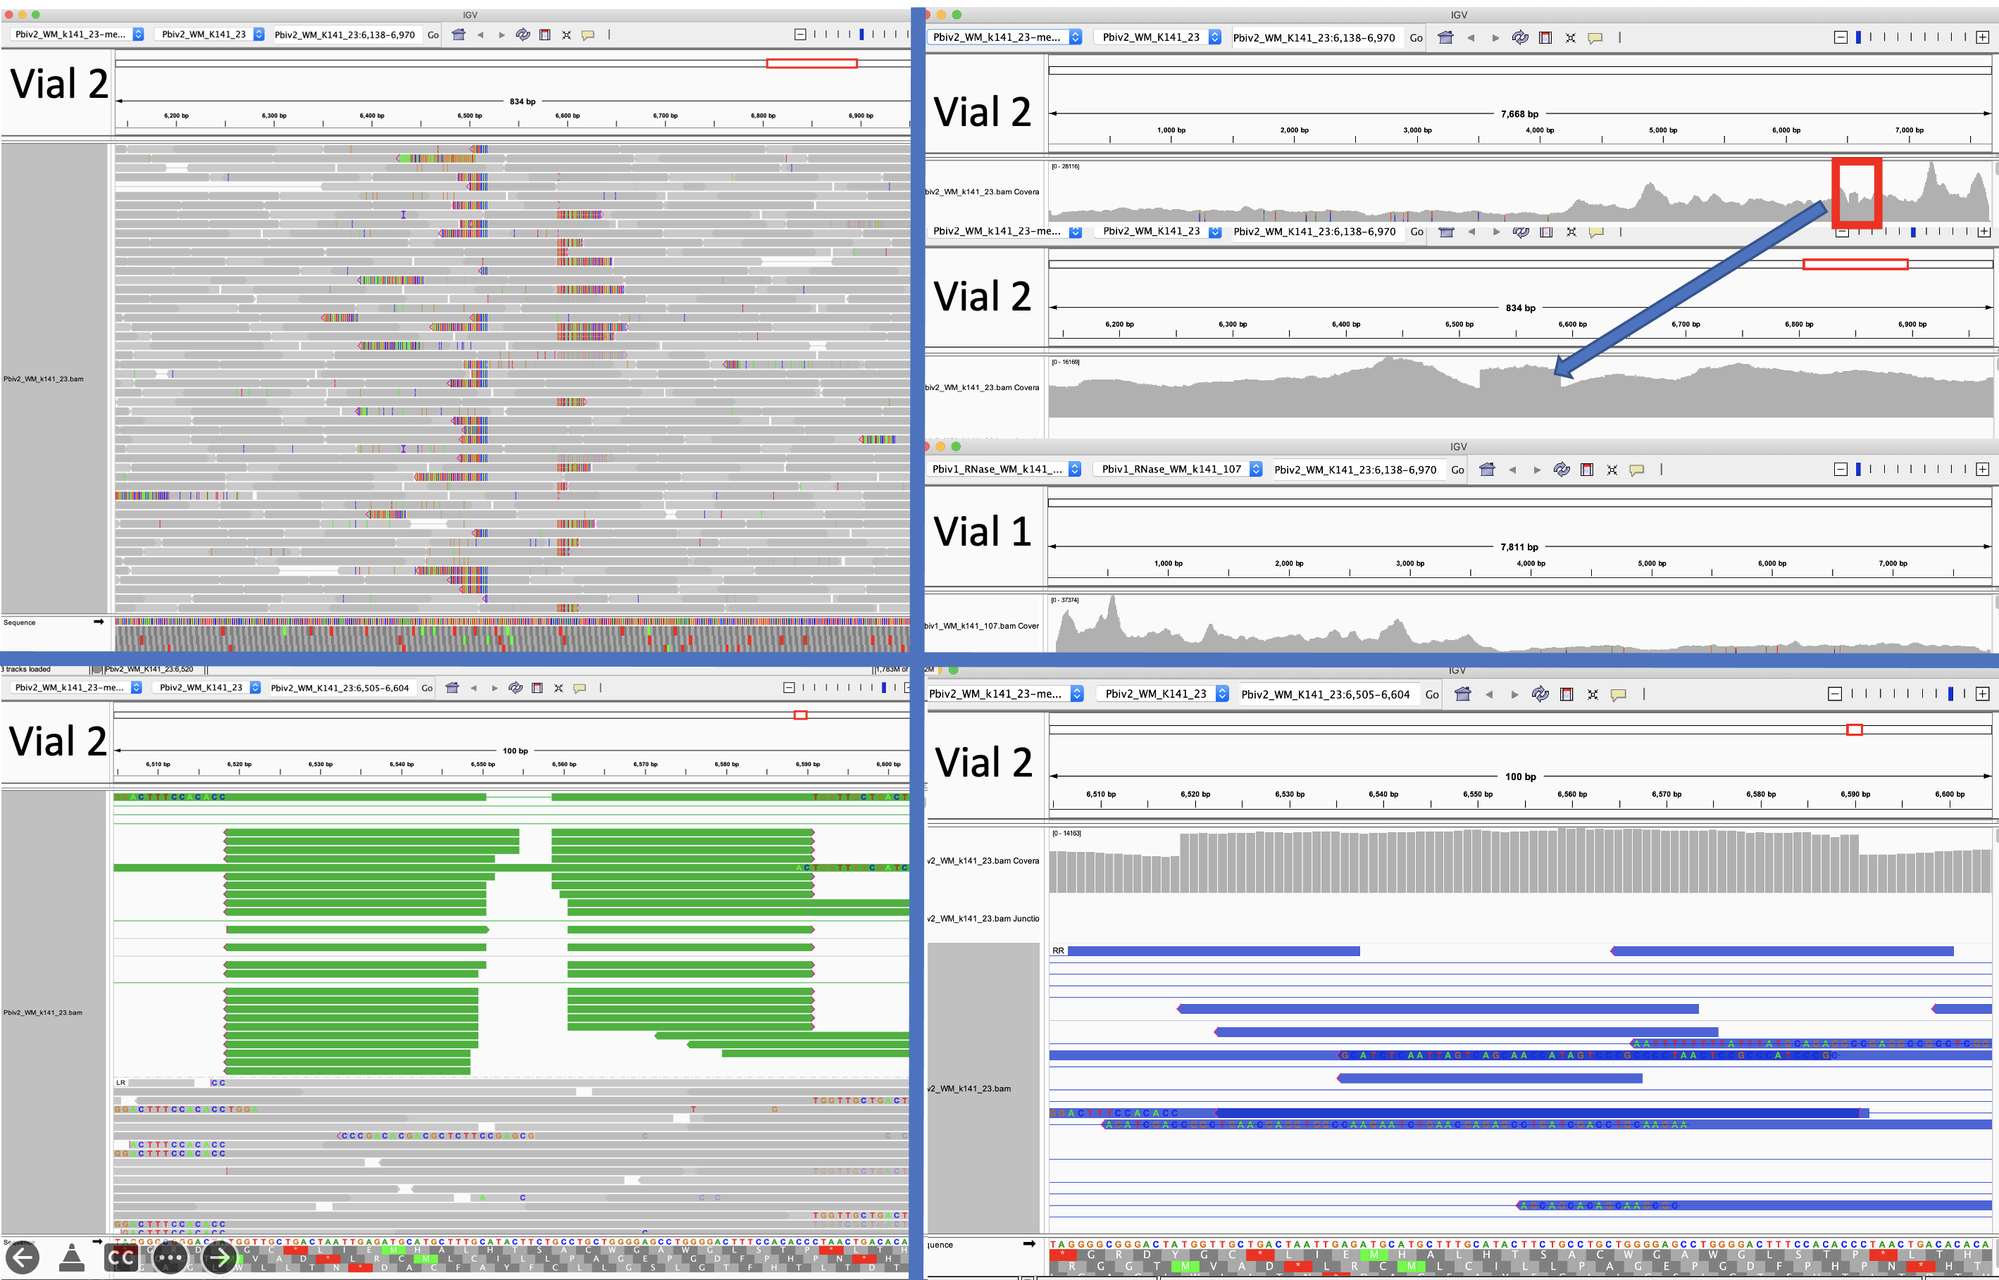The height and width of the screenshot is (1280, 1999).
Task: Click the zoom out minus icon in the Vial 1 window
Action: (1841, 470)
